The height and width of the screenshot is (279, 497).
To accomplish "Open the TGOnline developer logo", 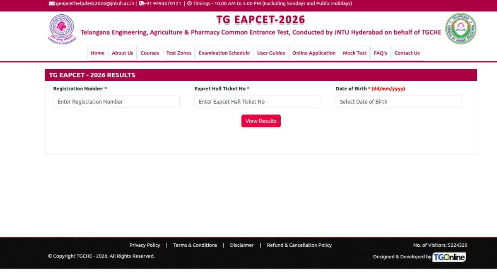I will click(x=449, y=257).
